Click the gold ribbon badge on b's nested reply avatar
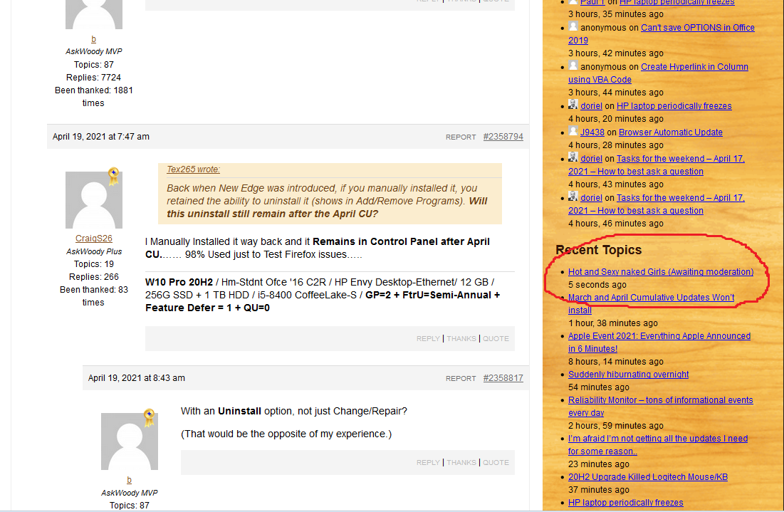This screenshot has height=512, width=784. tap(150, 417)
